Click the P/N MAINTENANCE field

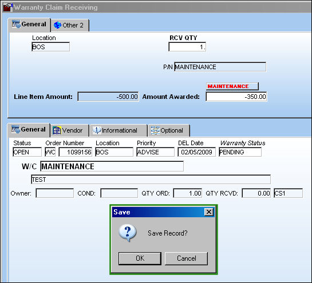tap(220, 67)
